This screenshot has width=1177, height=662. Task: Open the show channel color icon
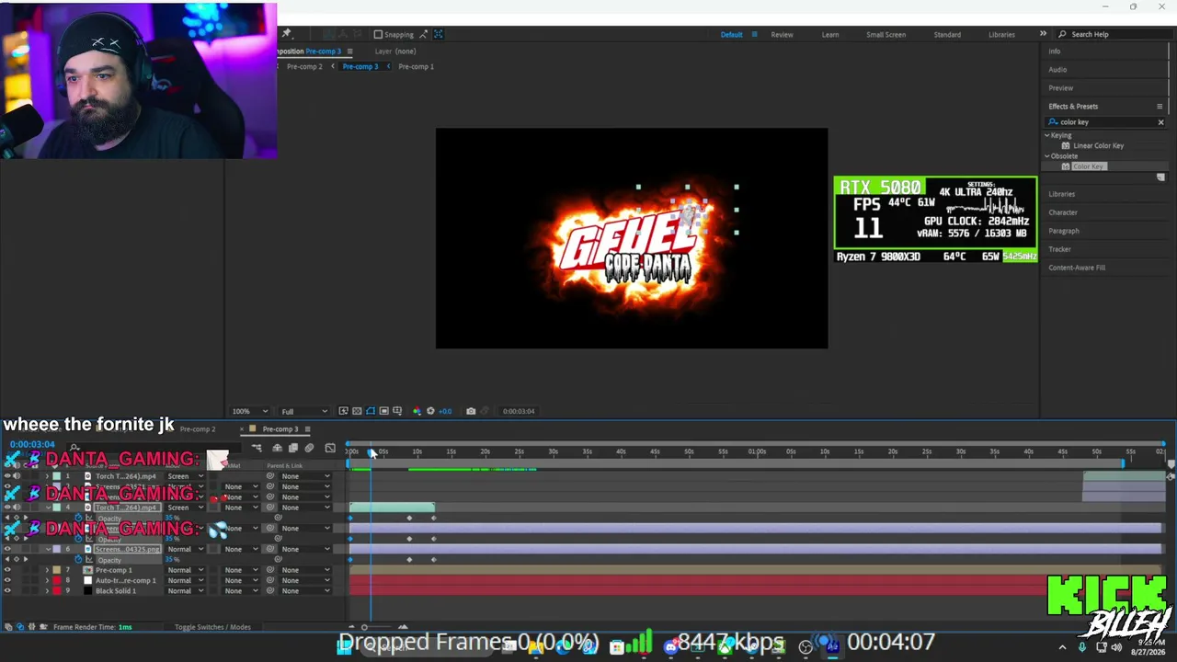point(417,411)
